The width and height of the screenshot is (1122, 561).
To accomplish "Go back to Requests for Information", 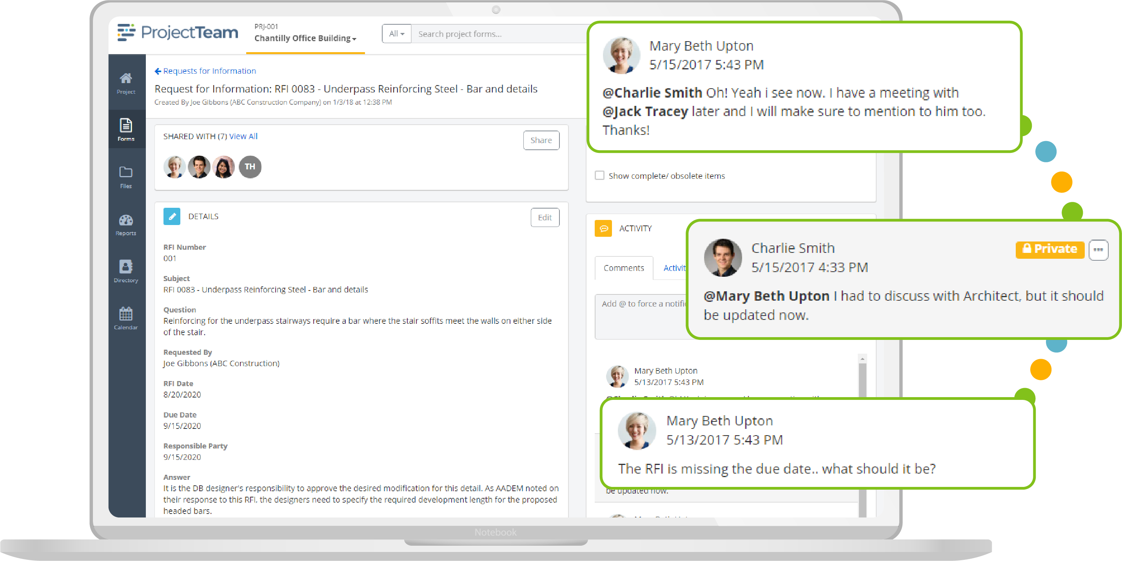I will tap(205, 71).
